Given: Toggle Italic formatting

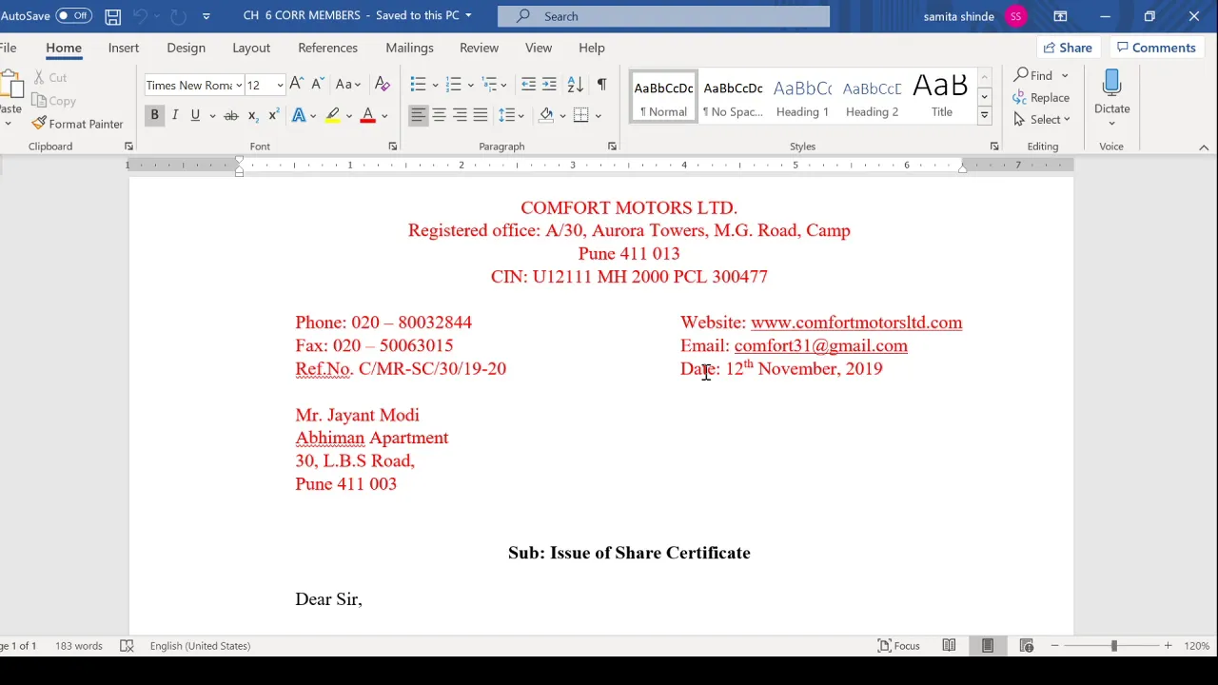Looking at the screenshot, I should coord(175,115).
